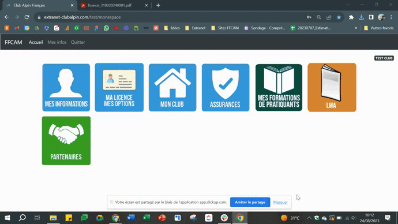Screen dimensions: 398x224
Task: Click the Arrêter le partage button
Action: point(250,202)
